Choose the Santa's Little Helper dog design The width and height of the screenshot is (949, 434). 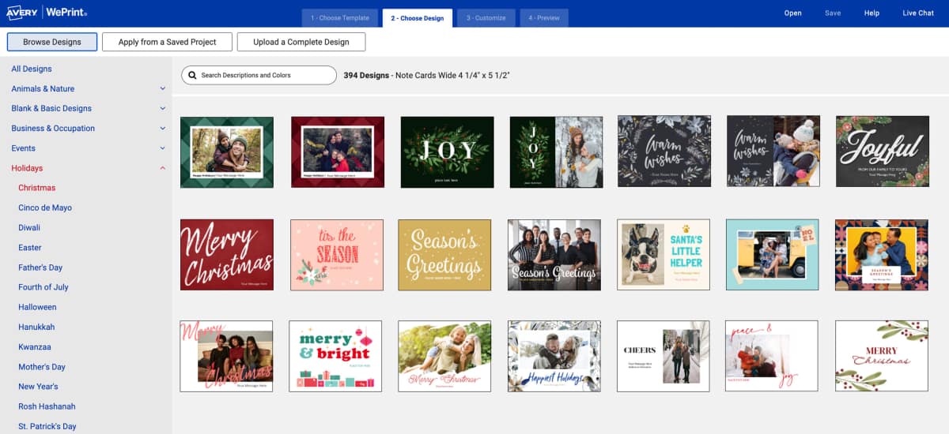pos(664,255)
